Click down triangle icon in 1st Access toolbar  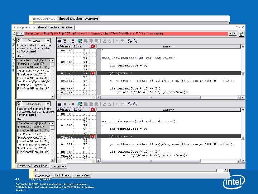[123, 41]
